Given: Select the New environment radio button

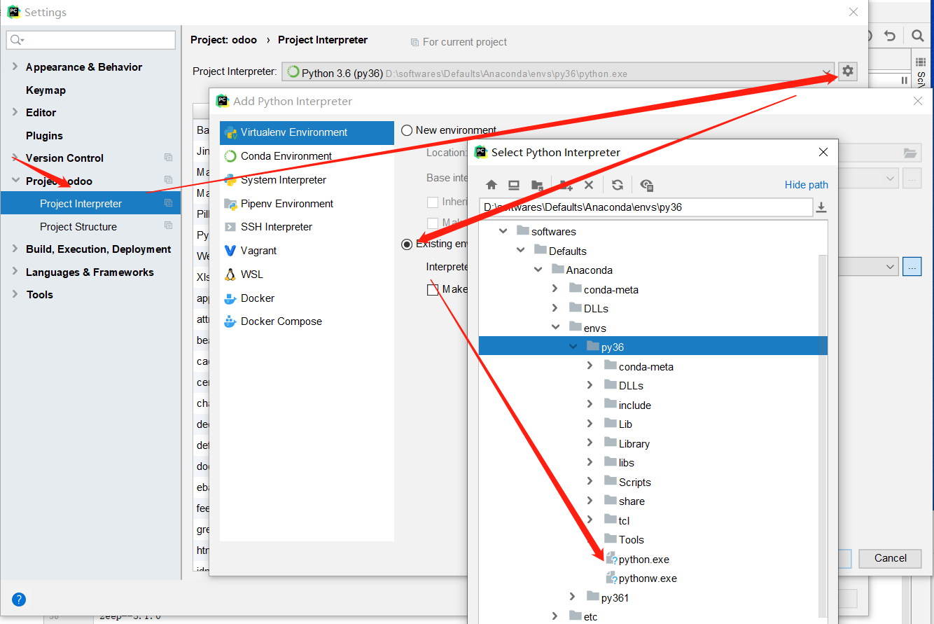Looking at the screenshot, I should coord(406,130).
